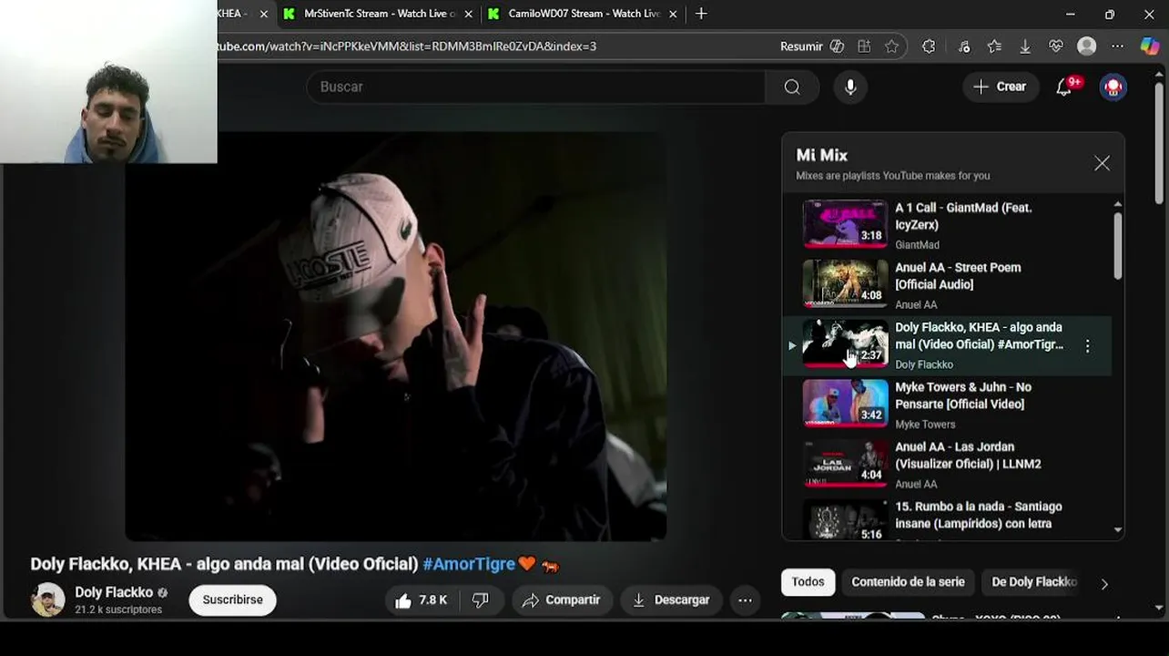Add page to favorites star icon
The image size is (1169, 656).
pos(891,46)
